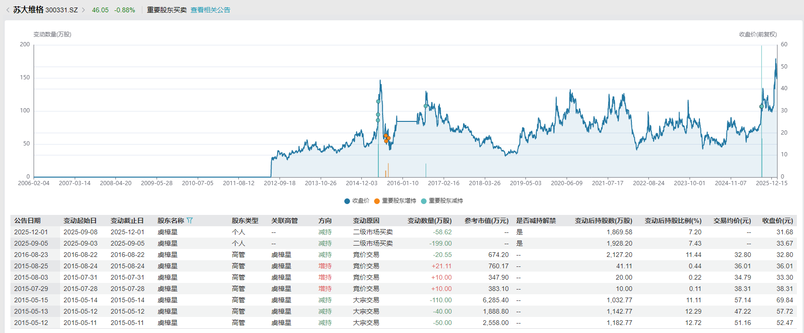Screen dimensions: 804x333
Task: Click the blue 收盘价 legend dot
Action: click(347, 201)
